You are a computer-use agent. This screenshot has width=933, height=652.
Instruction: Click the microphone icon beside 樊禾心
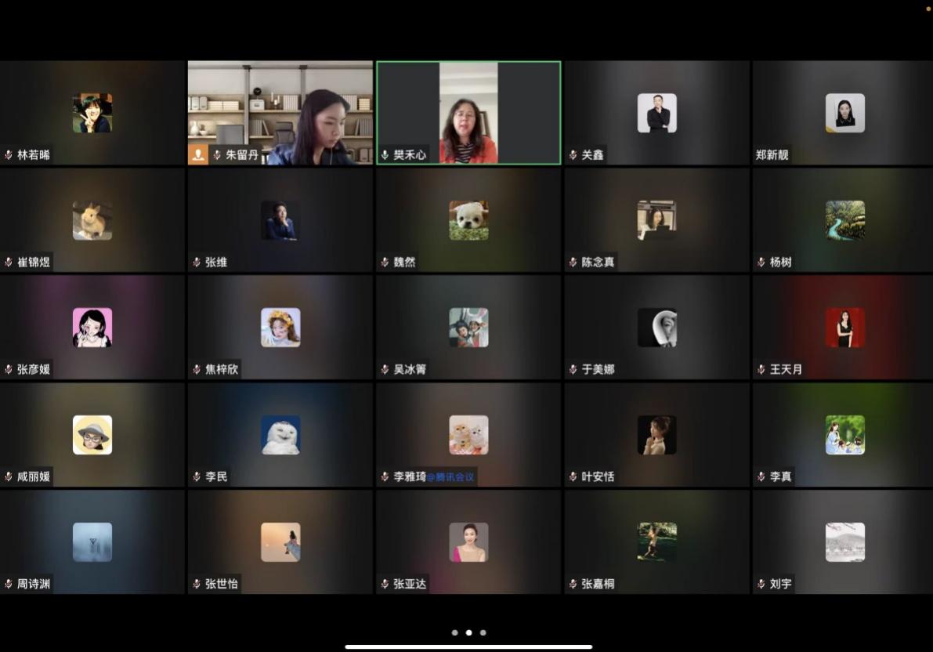pyautogui.click(x=385, y=155)
